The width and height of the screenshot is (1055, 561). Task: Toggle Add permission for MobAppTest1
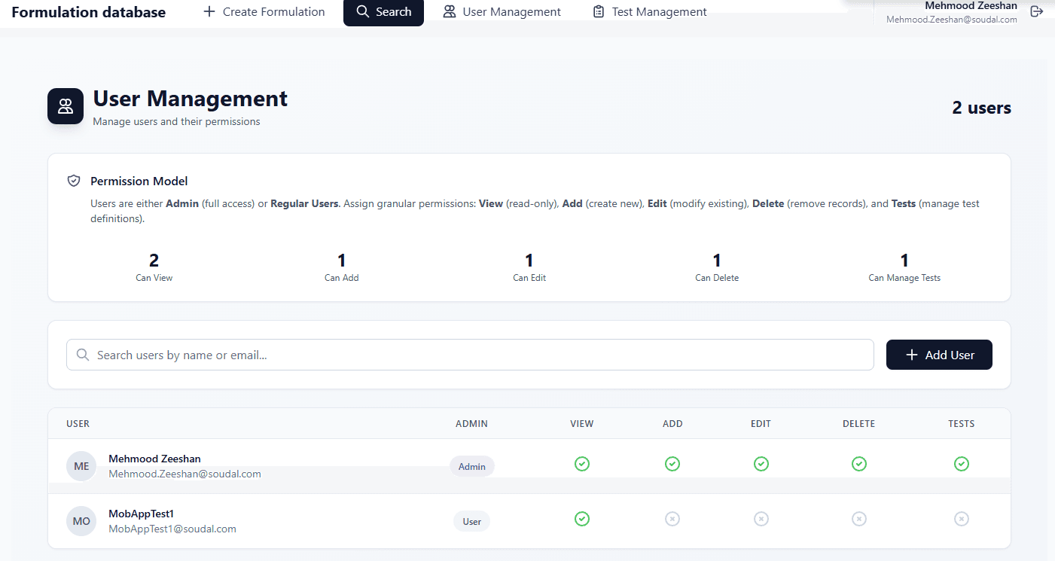pos(672,519)
